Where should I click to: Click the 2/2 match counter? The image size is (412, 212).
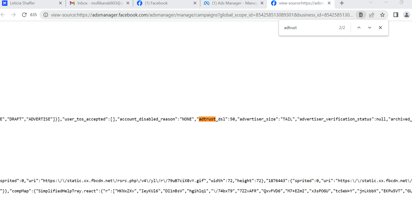click(x=342, y=28)
